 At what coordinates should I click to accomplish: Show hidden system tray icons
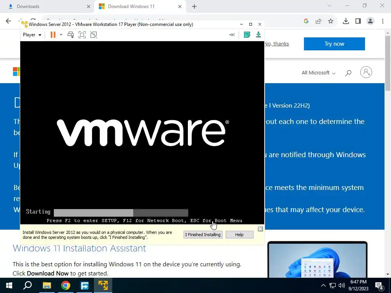[323, 285]
